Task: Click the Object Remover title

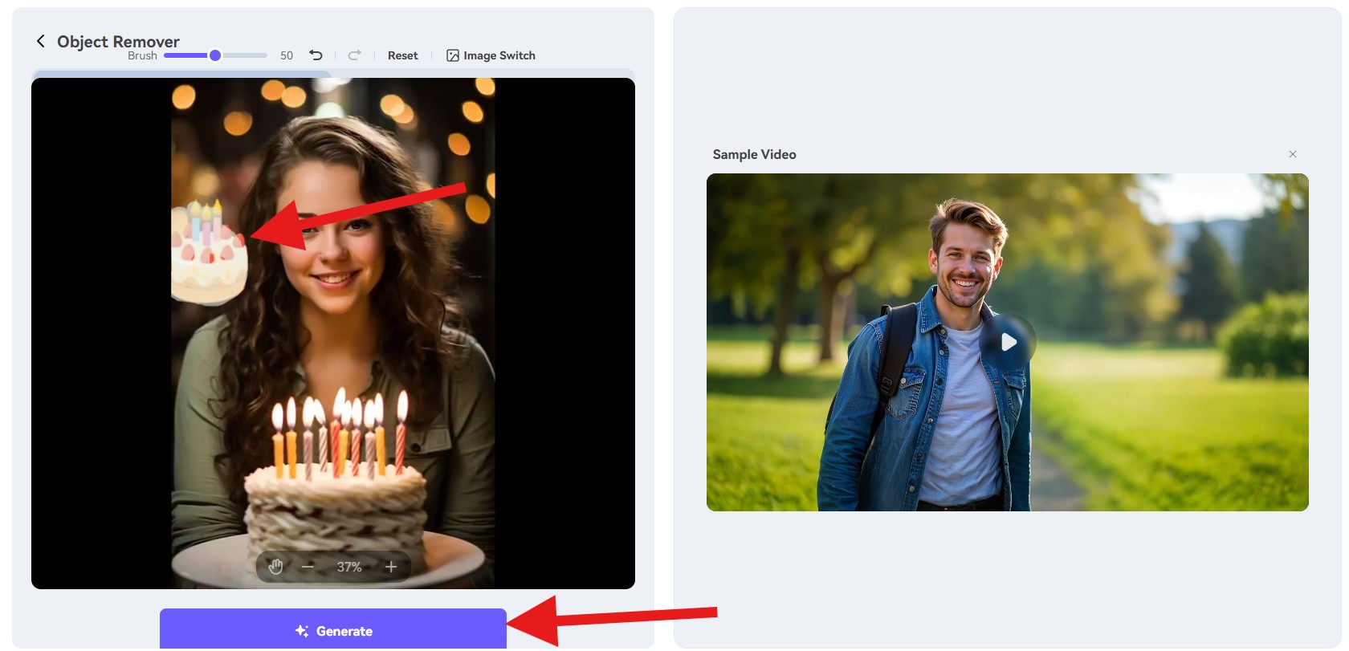Action: 118,41
